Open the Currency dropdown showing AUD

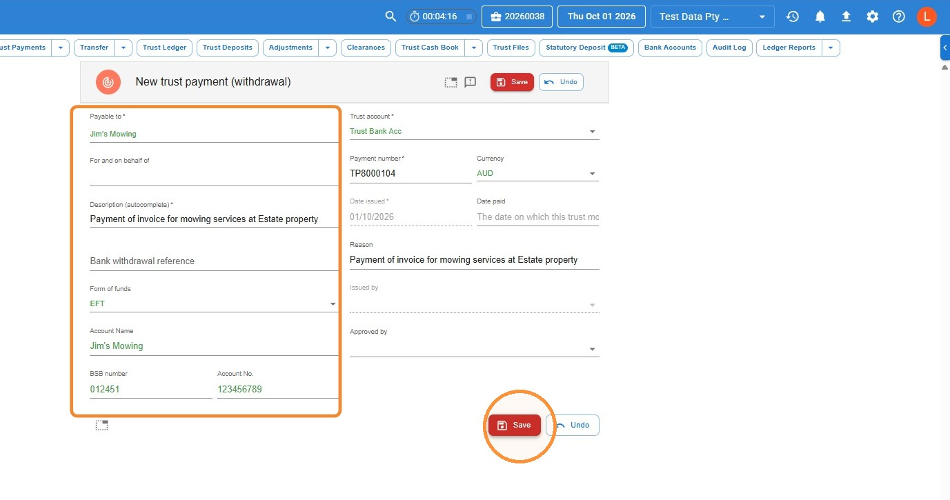tap(537, 173)
